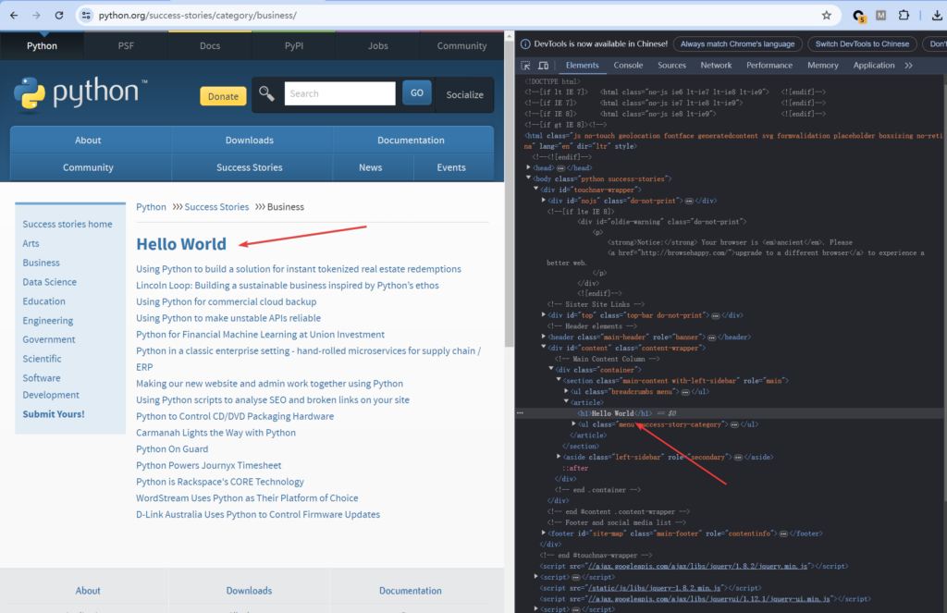This screenshot has width=947, height=613.
Task: Toggle the DevTools device toolbar icon
Action: pos(543,66)
